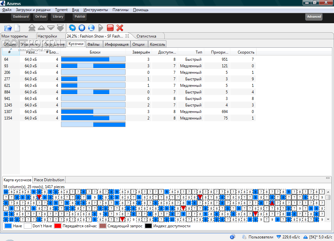
Task: Sort pieces by the Завершён column header
Action: pos(139,52)
